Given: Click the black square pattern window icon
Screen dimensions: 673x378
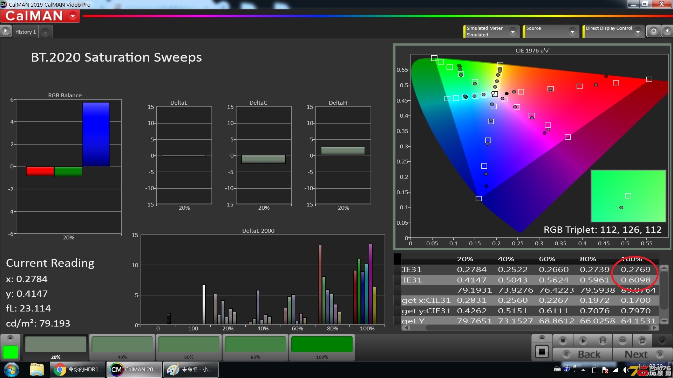Looking at the screenshot, I should click(x=542, y=351).
